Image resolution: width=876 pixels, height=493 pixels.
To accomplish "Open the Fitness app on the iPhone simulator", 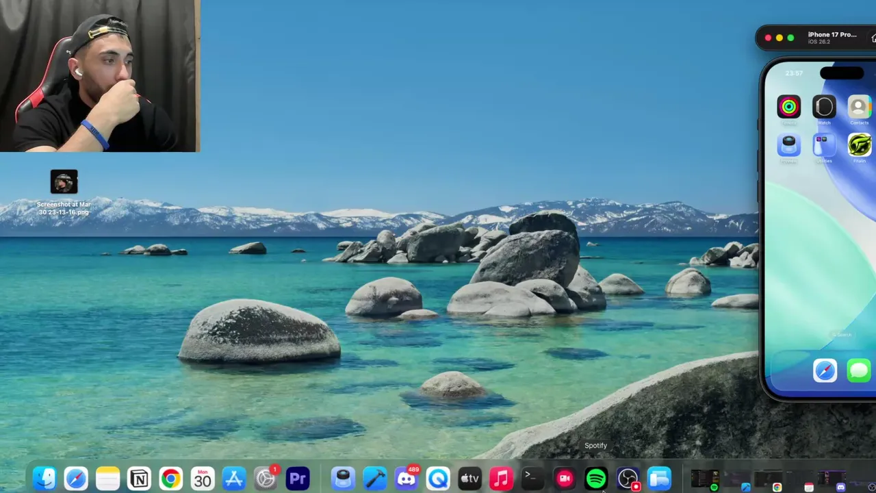I will (x=789, y=107).
